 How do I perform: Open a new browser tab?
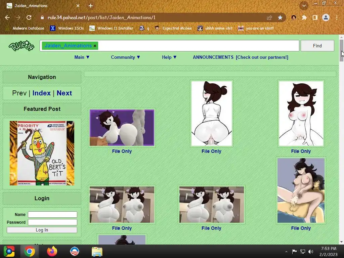(x=91, y=6)
